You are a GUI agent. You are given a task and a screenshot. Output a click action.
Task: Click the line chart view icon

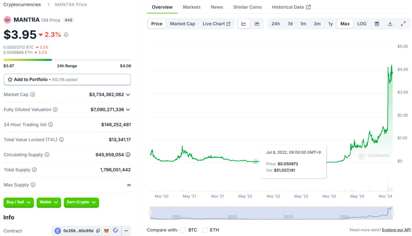[244, 24]
